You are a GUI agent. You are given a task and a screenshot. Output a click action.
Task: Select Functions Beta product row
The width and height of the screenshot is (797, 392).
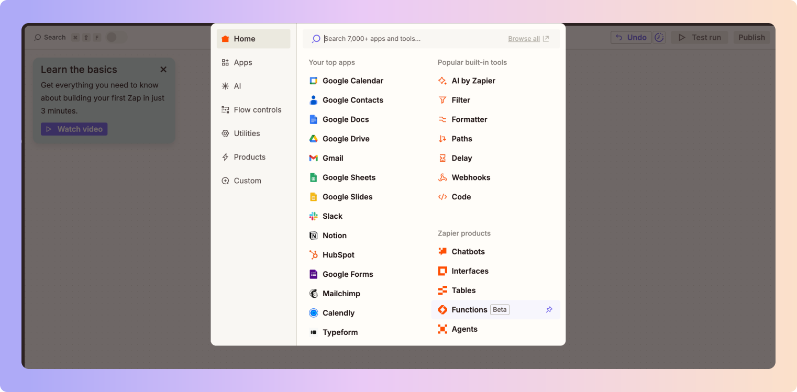[496, 310]
